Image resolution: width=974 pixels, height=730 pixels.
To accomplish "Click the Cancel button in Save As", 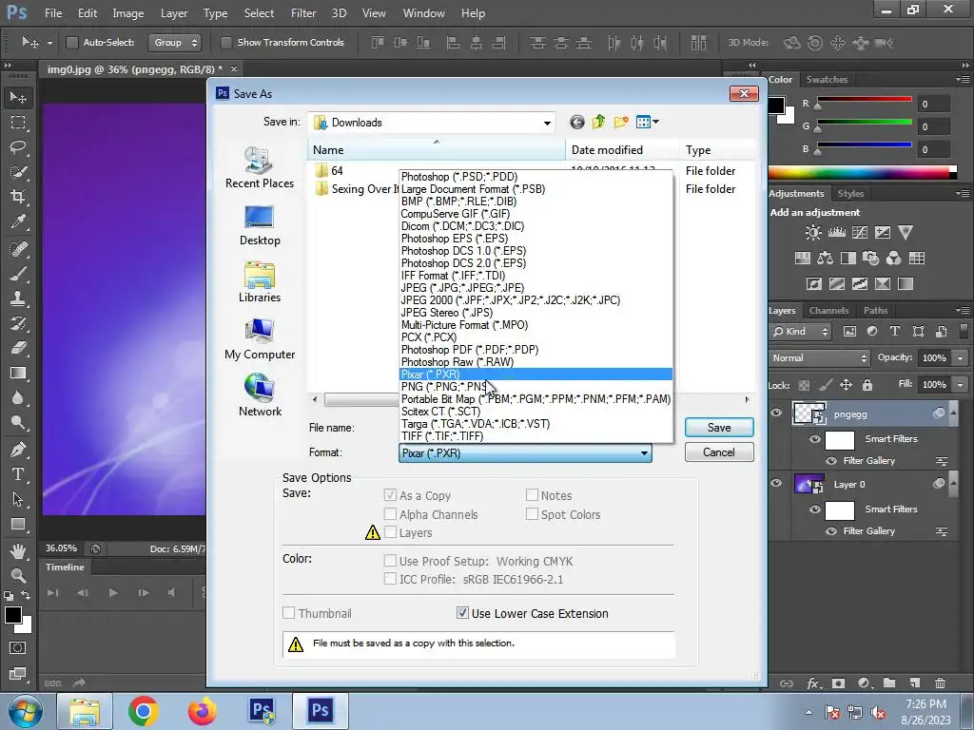I will click(x=719, y=451).
